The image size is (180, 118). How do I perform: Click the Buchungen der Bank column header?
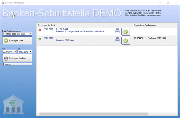pos(47,25)
